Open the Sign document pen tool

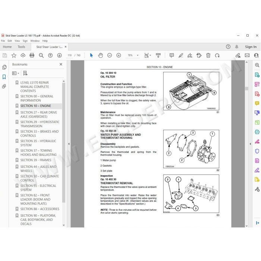coord(190,55)
